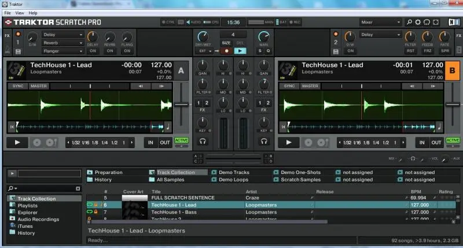
Task: Click loop IN button on Deck A
Action: coord(150,142)
